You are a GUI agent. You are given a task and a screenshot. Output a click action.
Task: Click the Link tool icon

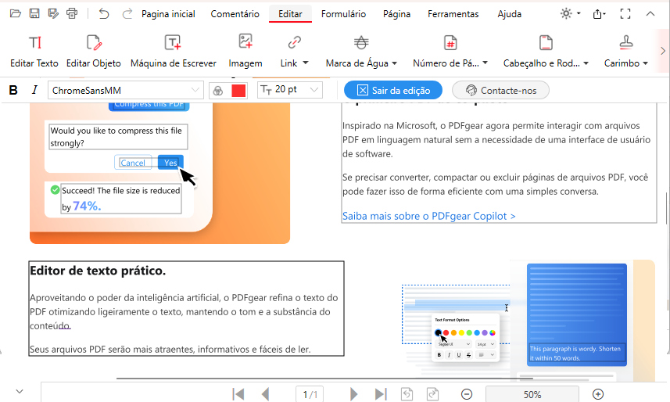pos(295,42)
